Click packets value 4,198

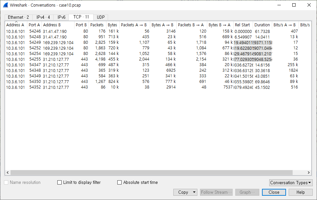click(x=100, y=59)
